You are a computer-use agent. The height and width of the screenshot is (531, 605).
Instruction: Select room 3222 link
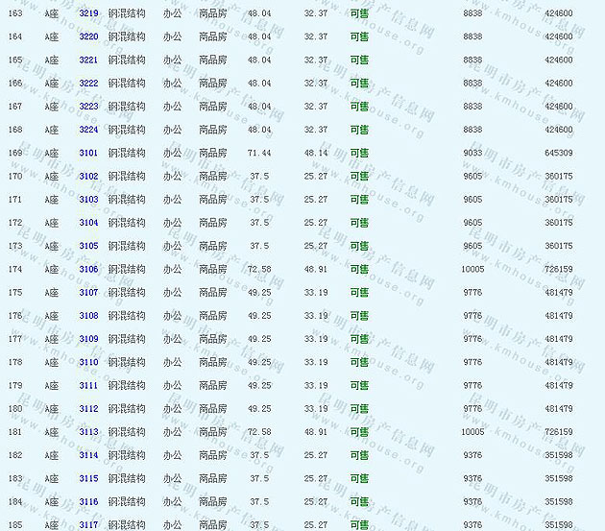pyautogui.click(x=88, y=84)
